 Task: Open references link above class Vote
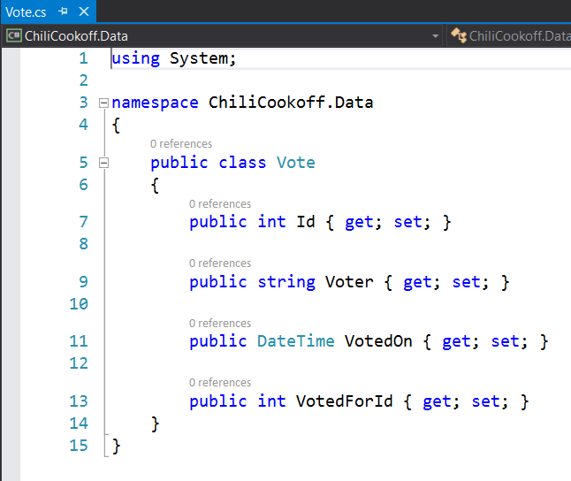tap(181, 143)
